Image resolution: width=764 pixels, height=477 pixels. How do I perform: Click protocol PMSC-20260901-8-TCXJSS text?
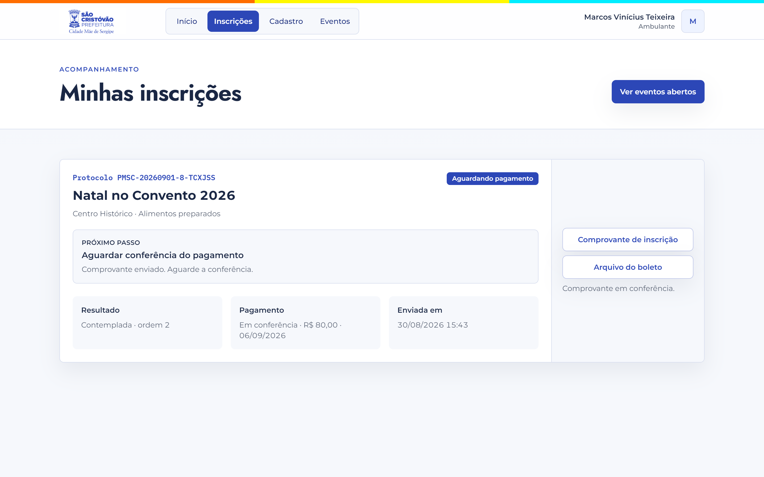(144, 178)
